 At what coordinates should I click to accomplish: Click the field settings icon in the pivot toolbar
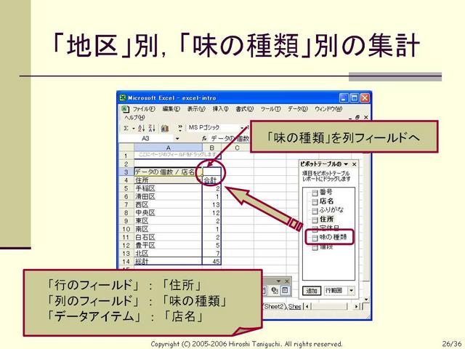[x=275, y=290]
